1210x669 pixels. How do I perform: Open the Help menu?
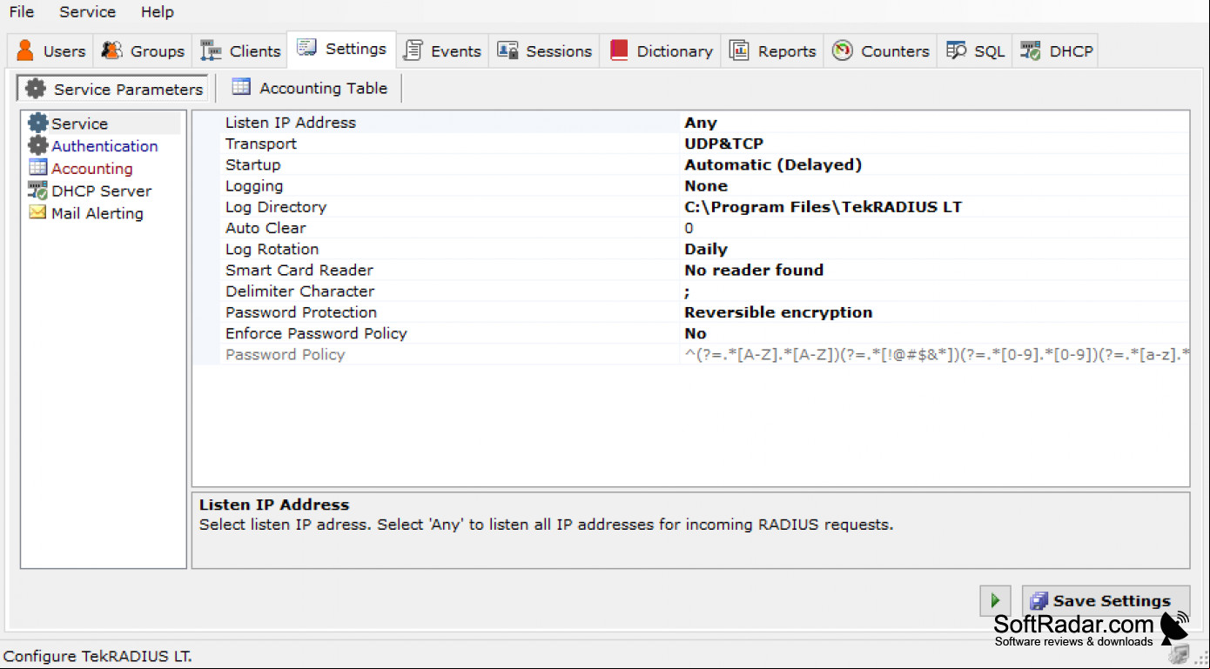(158, 12)
